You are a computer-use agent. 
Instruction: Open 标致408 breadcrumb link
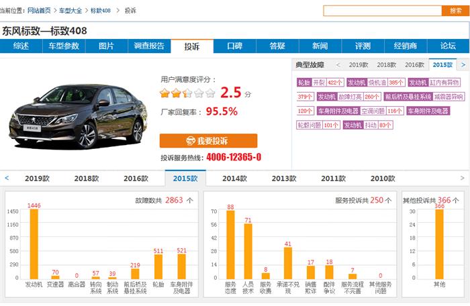(101, 11)
